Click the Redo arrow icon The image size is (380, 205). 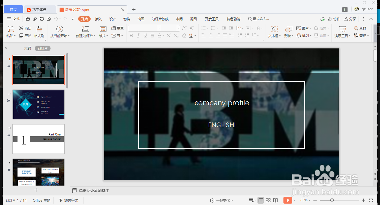coord(65,19)
